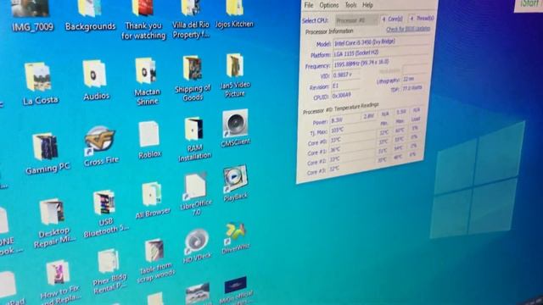
Task: Click the TDP value 77.0 Watts
Action: (x=413, y=88)
